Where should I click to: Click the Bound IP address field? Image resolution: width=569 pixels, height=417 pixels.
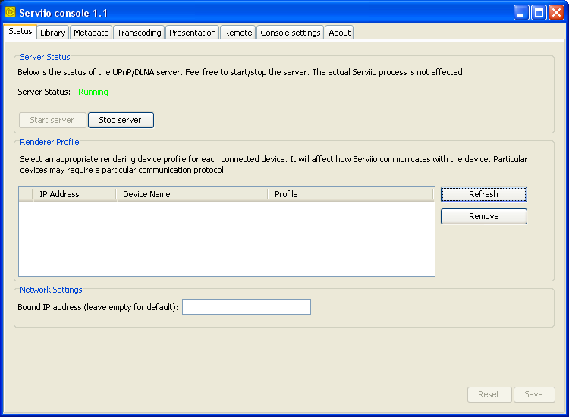pos(246,307)
